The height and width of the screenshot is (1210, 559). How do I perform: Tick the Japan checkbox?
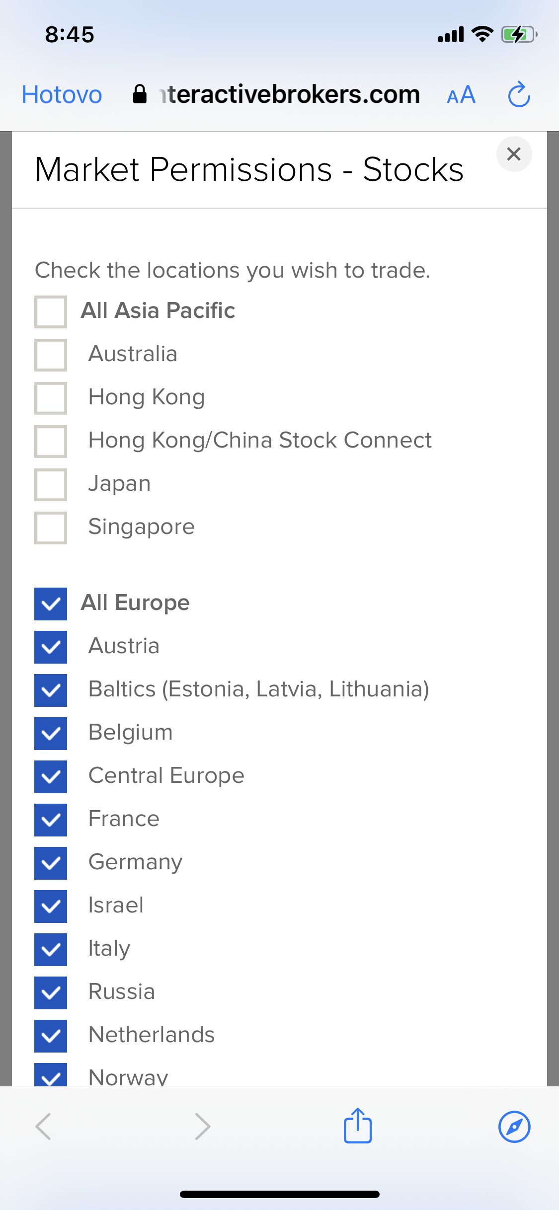[51, 485]
